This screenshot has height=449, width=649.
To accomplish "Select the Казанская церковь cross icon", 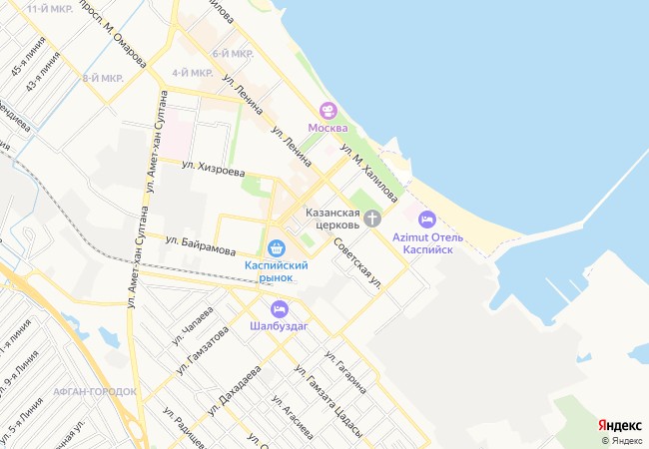I will 372,219.
